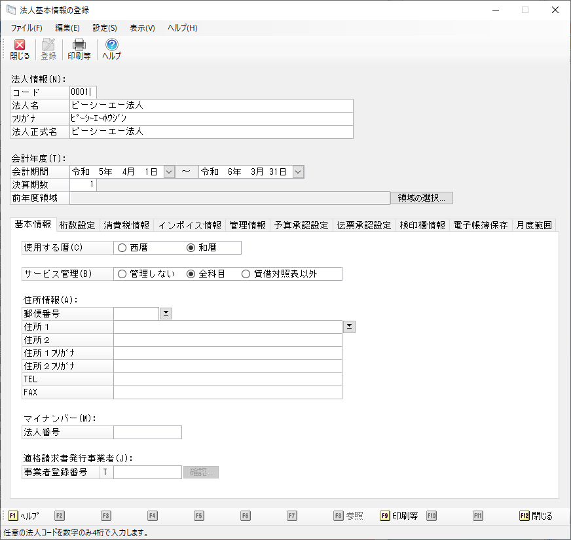Viewport: 571px width, 540px height.
Task: Click the 印刷等 printer toolbar icon
Action: pos(79,45)
